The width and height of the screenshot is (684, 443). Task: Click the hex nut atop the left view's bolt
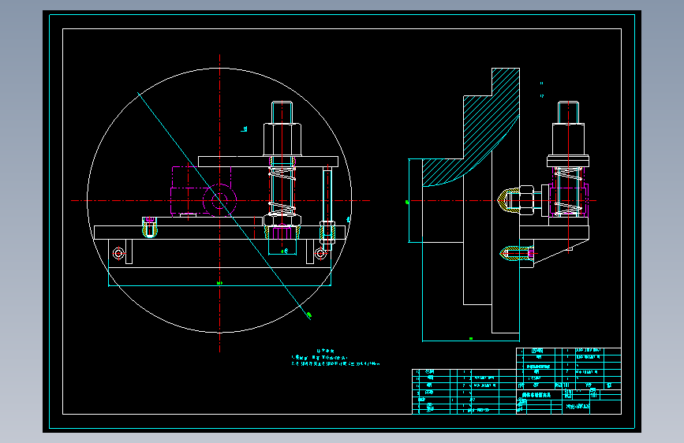(x=282, y=140)
